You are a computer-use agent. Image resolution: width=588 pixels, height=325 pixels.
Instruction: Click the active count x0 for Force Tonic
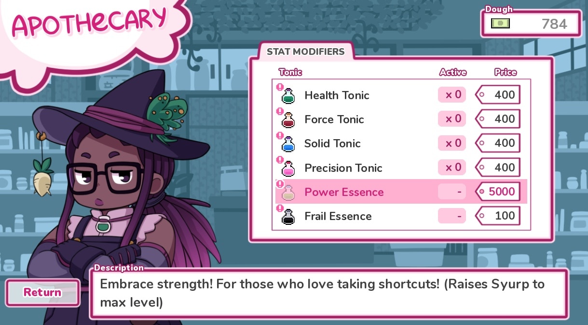click(x=452, y=119)
